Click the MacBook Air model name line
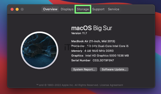This screenshot has width=161, height=94. (93, 41)
